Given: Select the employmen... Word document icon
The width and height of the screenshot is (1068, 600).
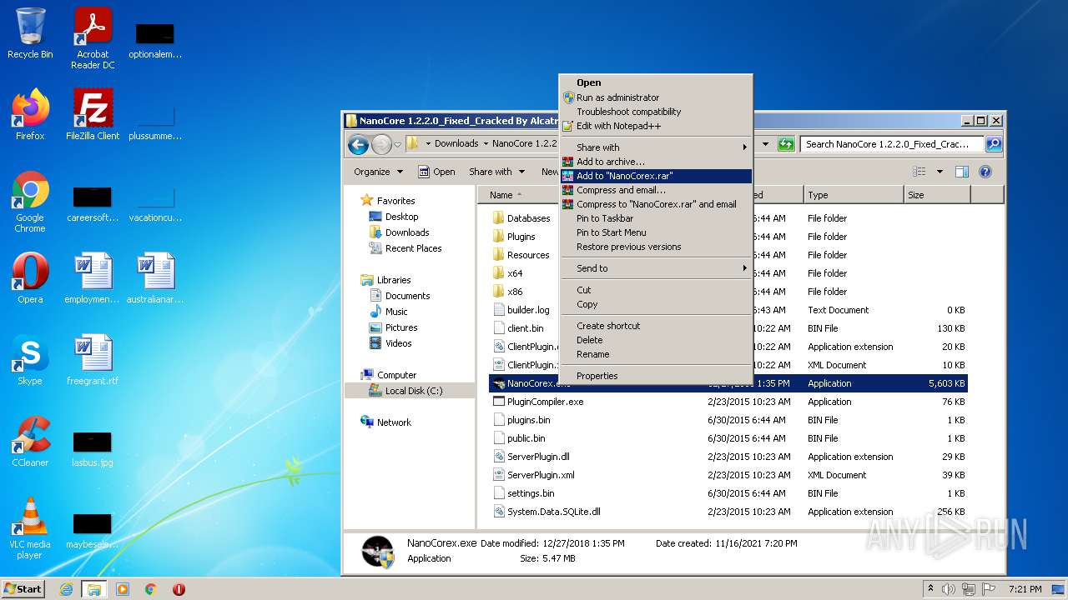Looking at the screenshot, I should [x=93, y=277].
